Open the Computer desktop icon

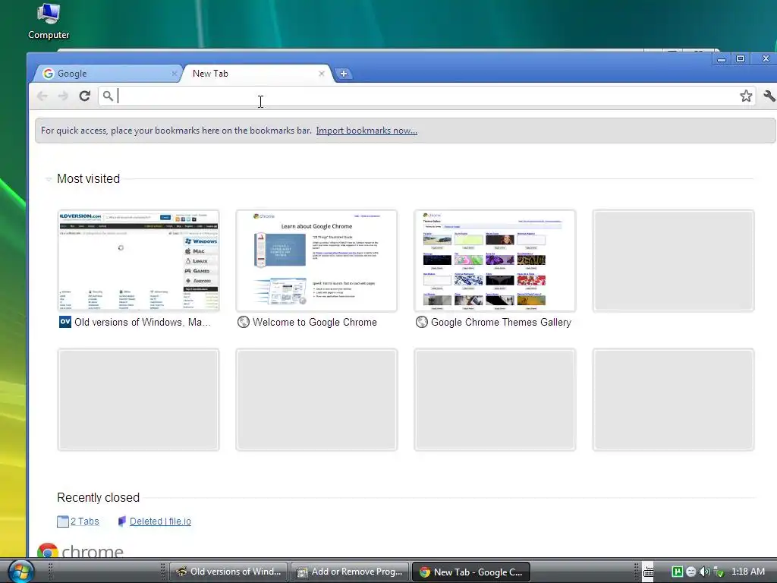click(x=48, y=21)
